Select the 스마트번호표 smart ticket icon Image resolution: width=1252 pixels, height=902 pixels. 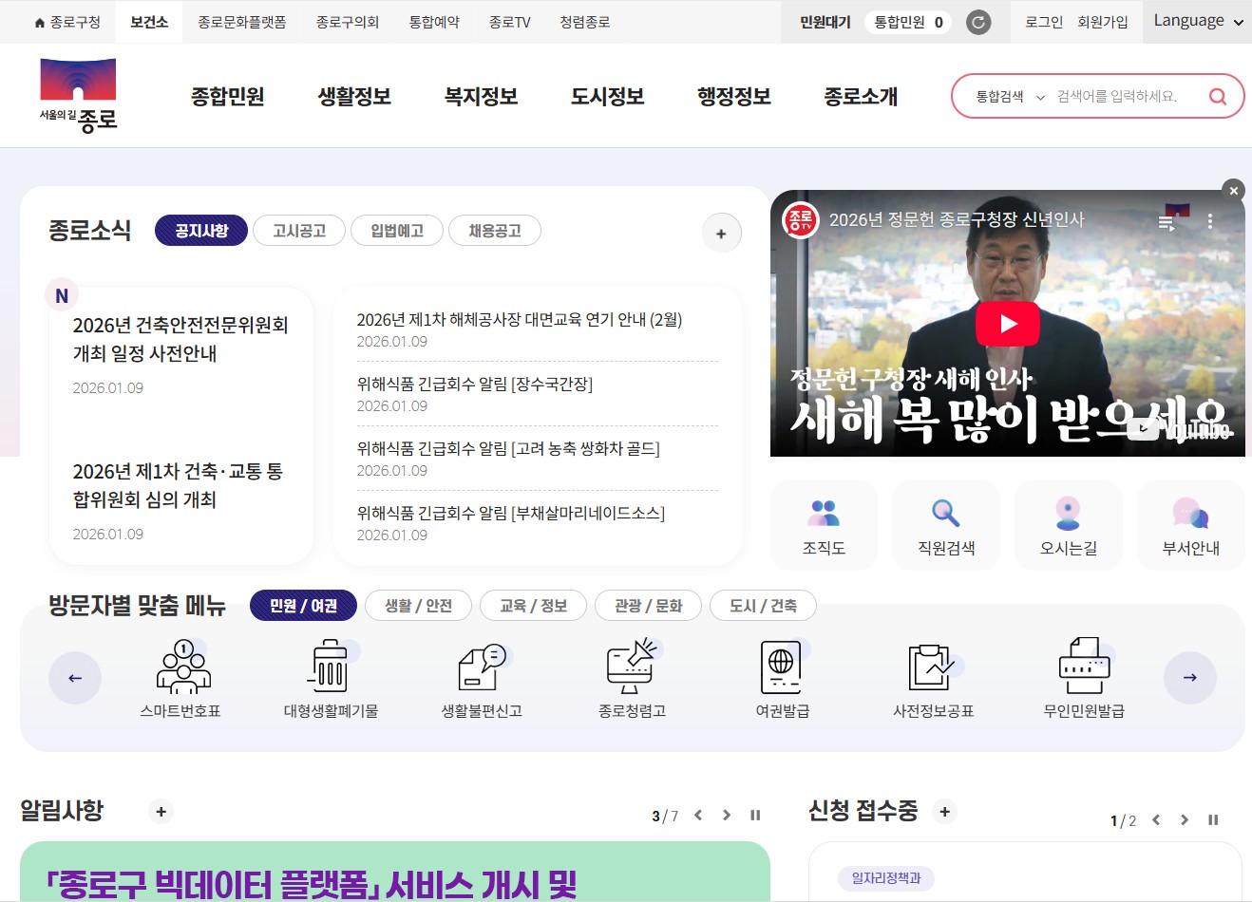tap(182, 676)
